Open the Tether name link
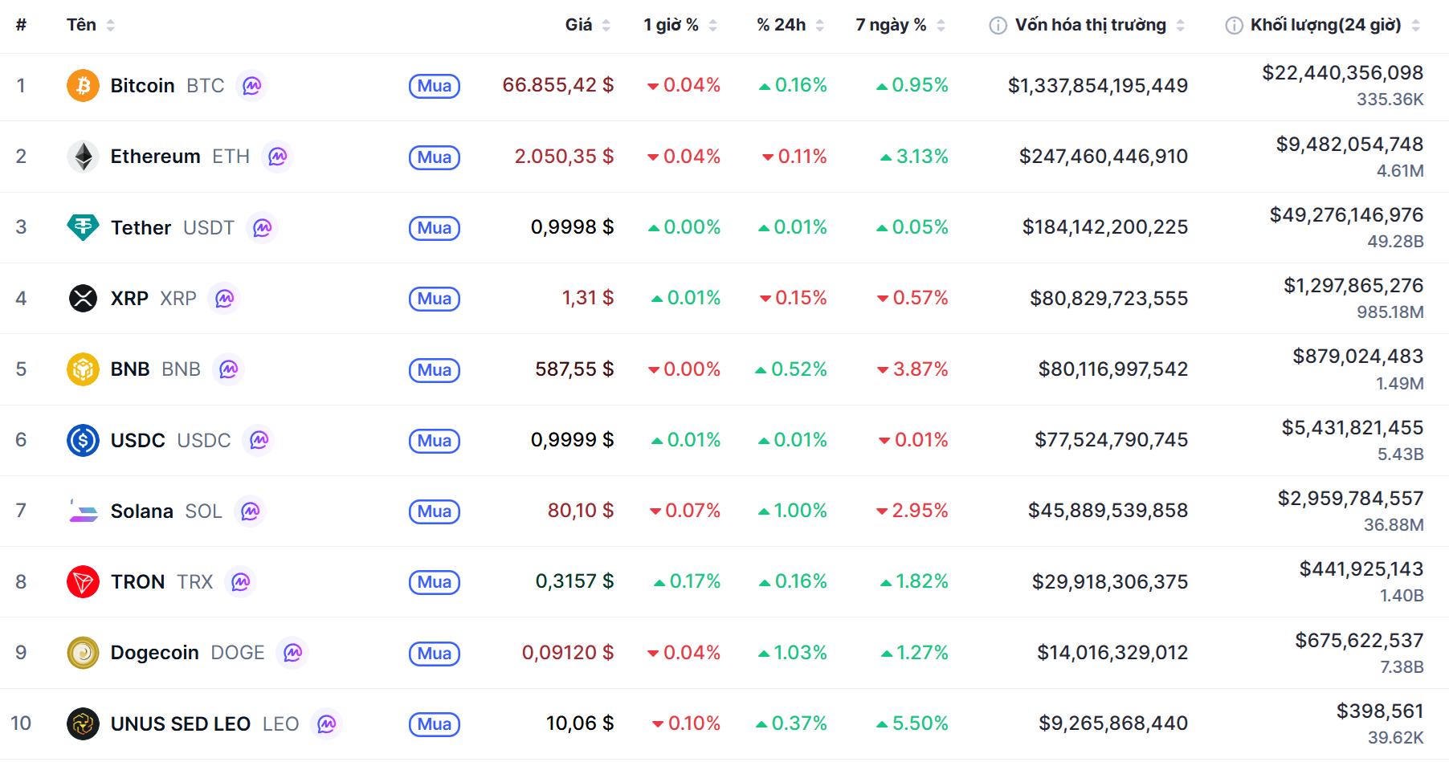Screen dimensions: 1449x762 (141, 228)
